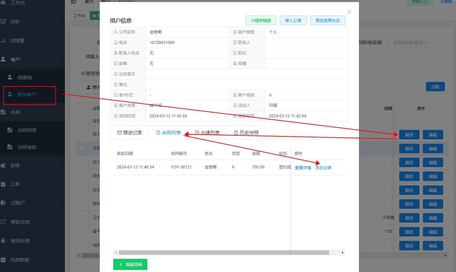Click the 使用反馈 bug icon in sidebar
Image resolution: width=456 pixels, height=272 pixels.
click(3, 241)
